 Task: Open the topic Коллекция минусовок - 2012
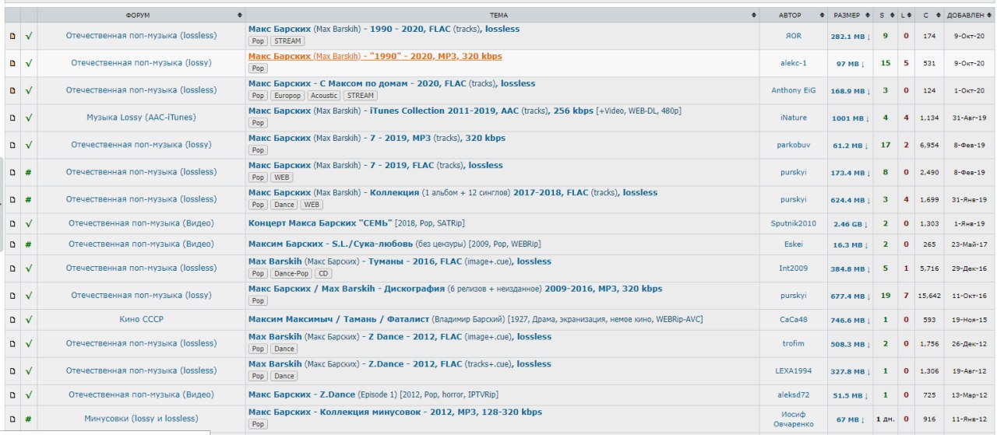click(395, 412)
